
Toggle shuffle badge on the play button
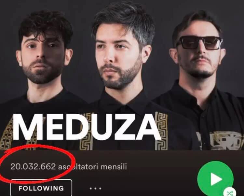coord(230,192)
